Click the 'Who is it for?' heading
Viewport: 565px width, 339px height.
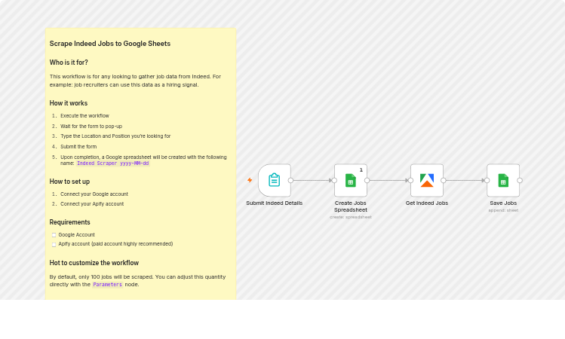(69, 63)
